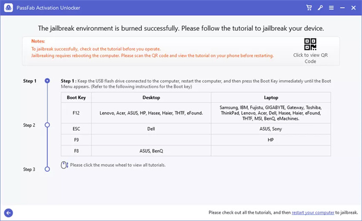This screenshot has height=221, width=362.
Task: Click the PassFab app logo icon
Action: pyautogui.click(x=7, y=8)
